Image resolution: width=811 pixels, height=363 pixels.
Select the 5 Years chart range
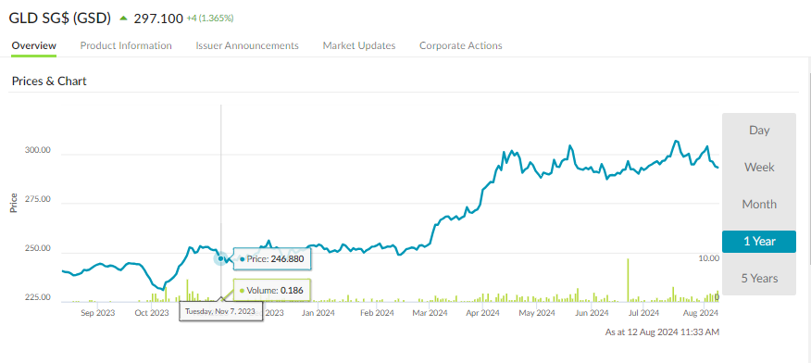point(759,278)
